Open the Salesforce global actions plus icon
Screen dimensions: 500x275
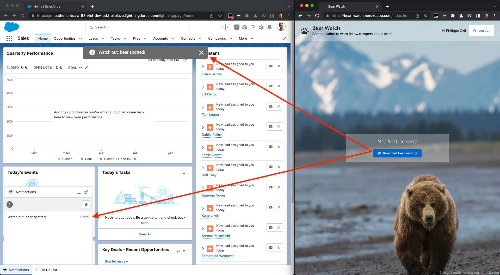point(237,27)
